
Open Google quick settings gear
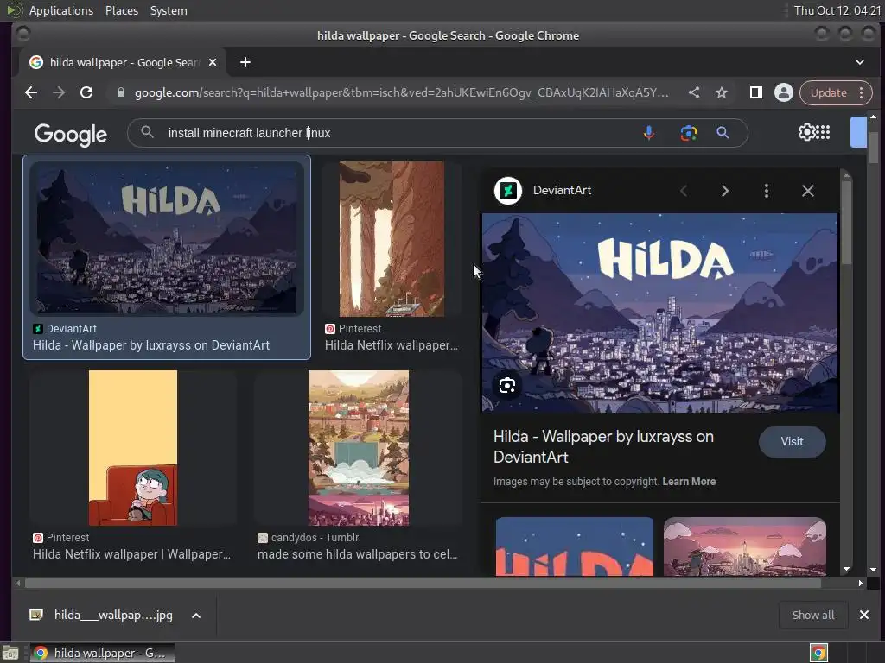pyautogui.click(x=806, y=132)
